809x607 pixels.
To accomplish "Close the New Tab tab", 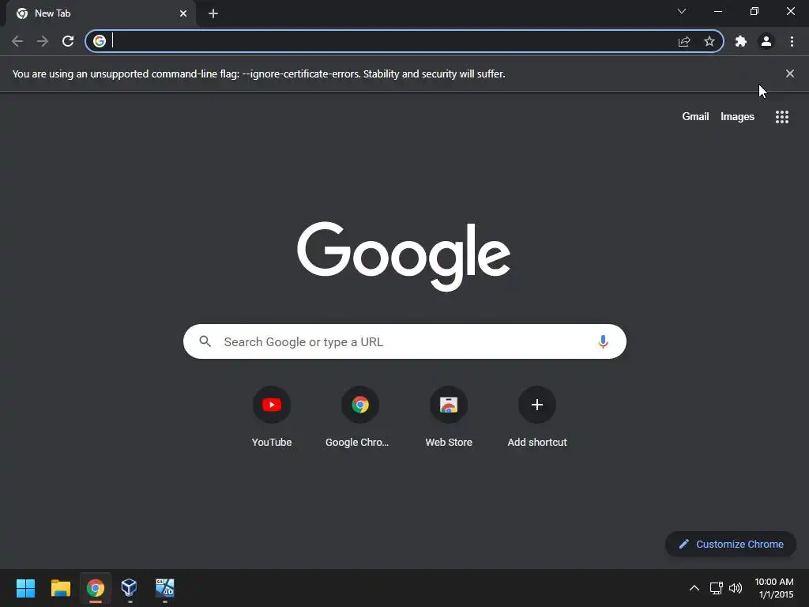I will [183, 13].
